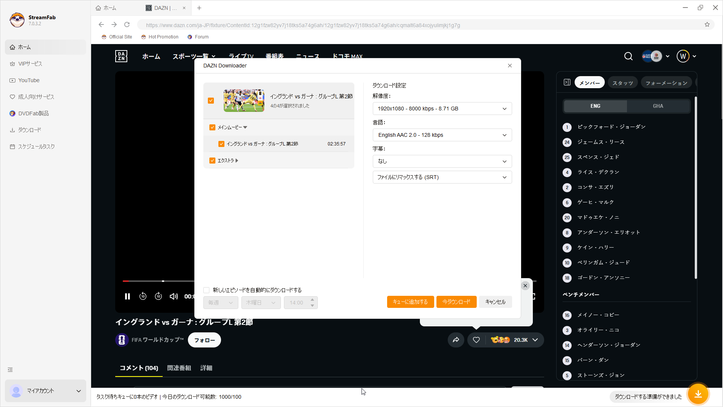Click the キューに追加する button
The height and width of the screenshot is (407, 723).
(410, 302)
